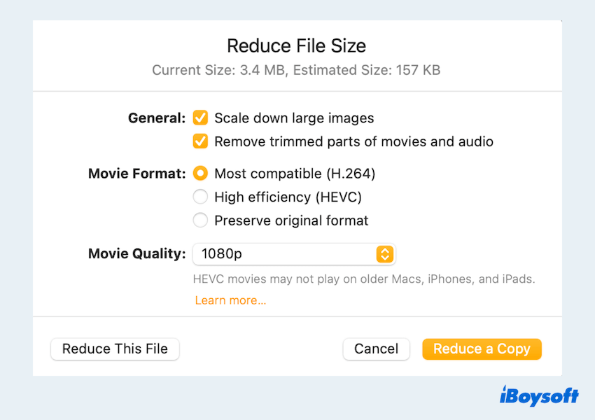Click the Movie Format section label
The height and width of the screenshot is (420, 595).
[137, 173]
